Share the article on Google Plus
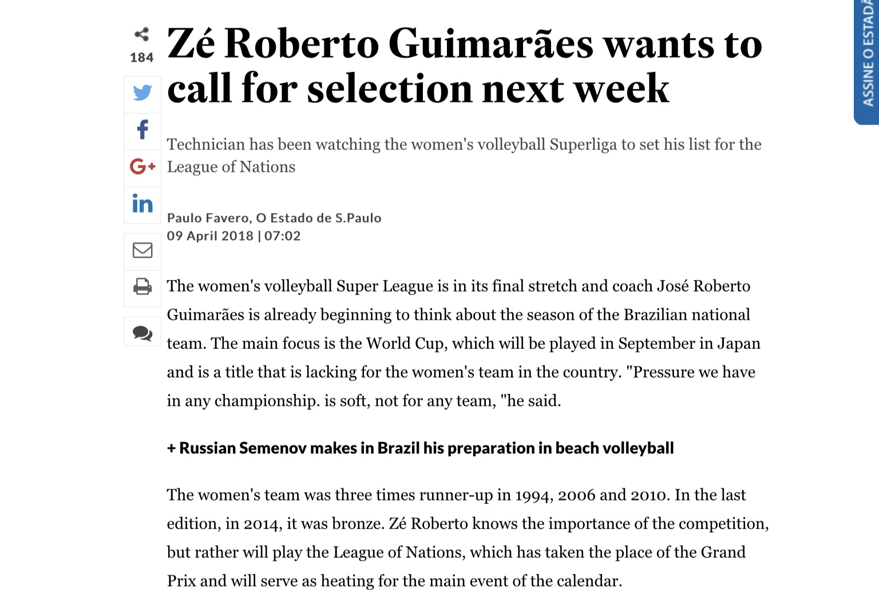This screenshot has width=879, height=604. [142, 166]
